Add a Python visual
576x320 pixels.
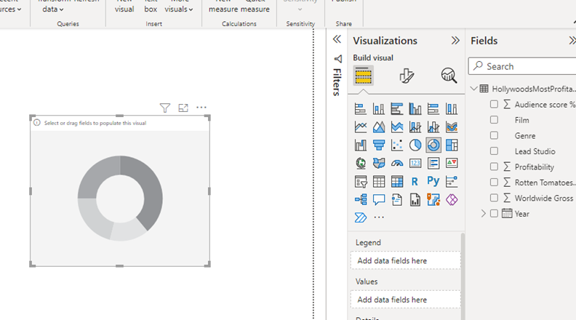tap(433, 181)
